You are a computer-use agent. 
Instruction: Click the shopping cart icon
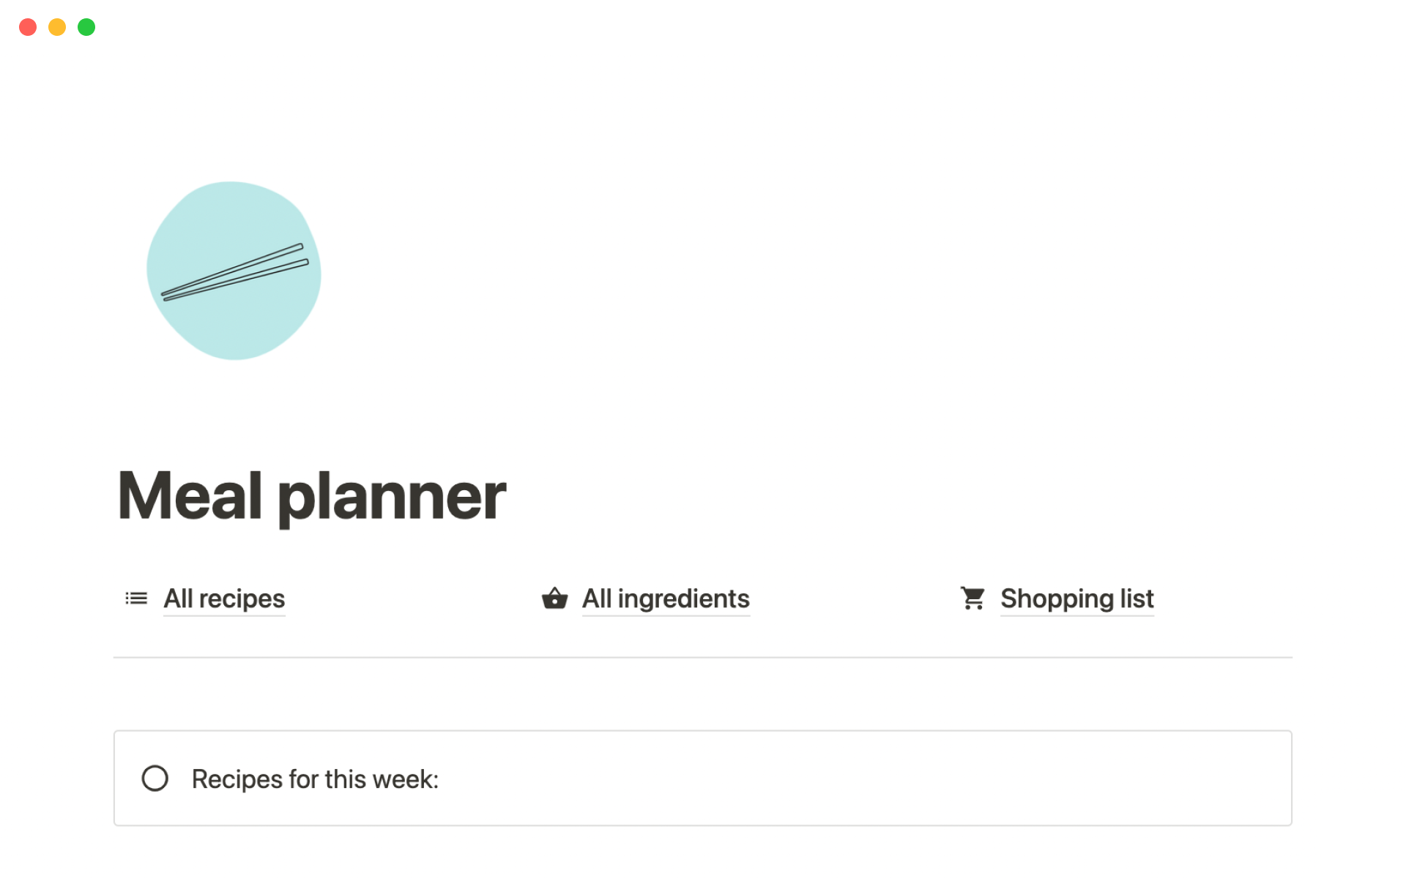pyautogui.click(x=972, y=599)
